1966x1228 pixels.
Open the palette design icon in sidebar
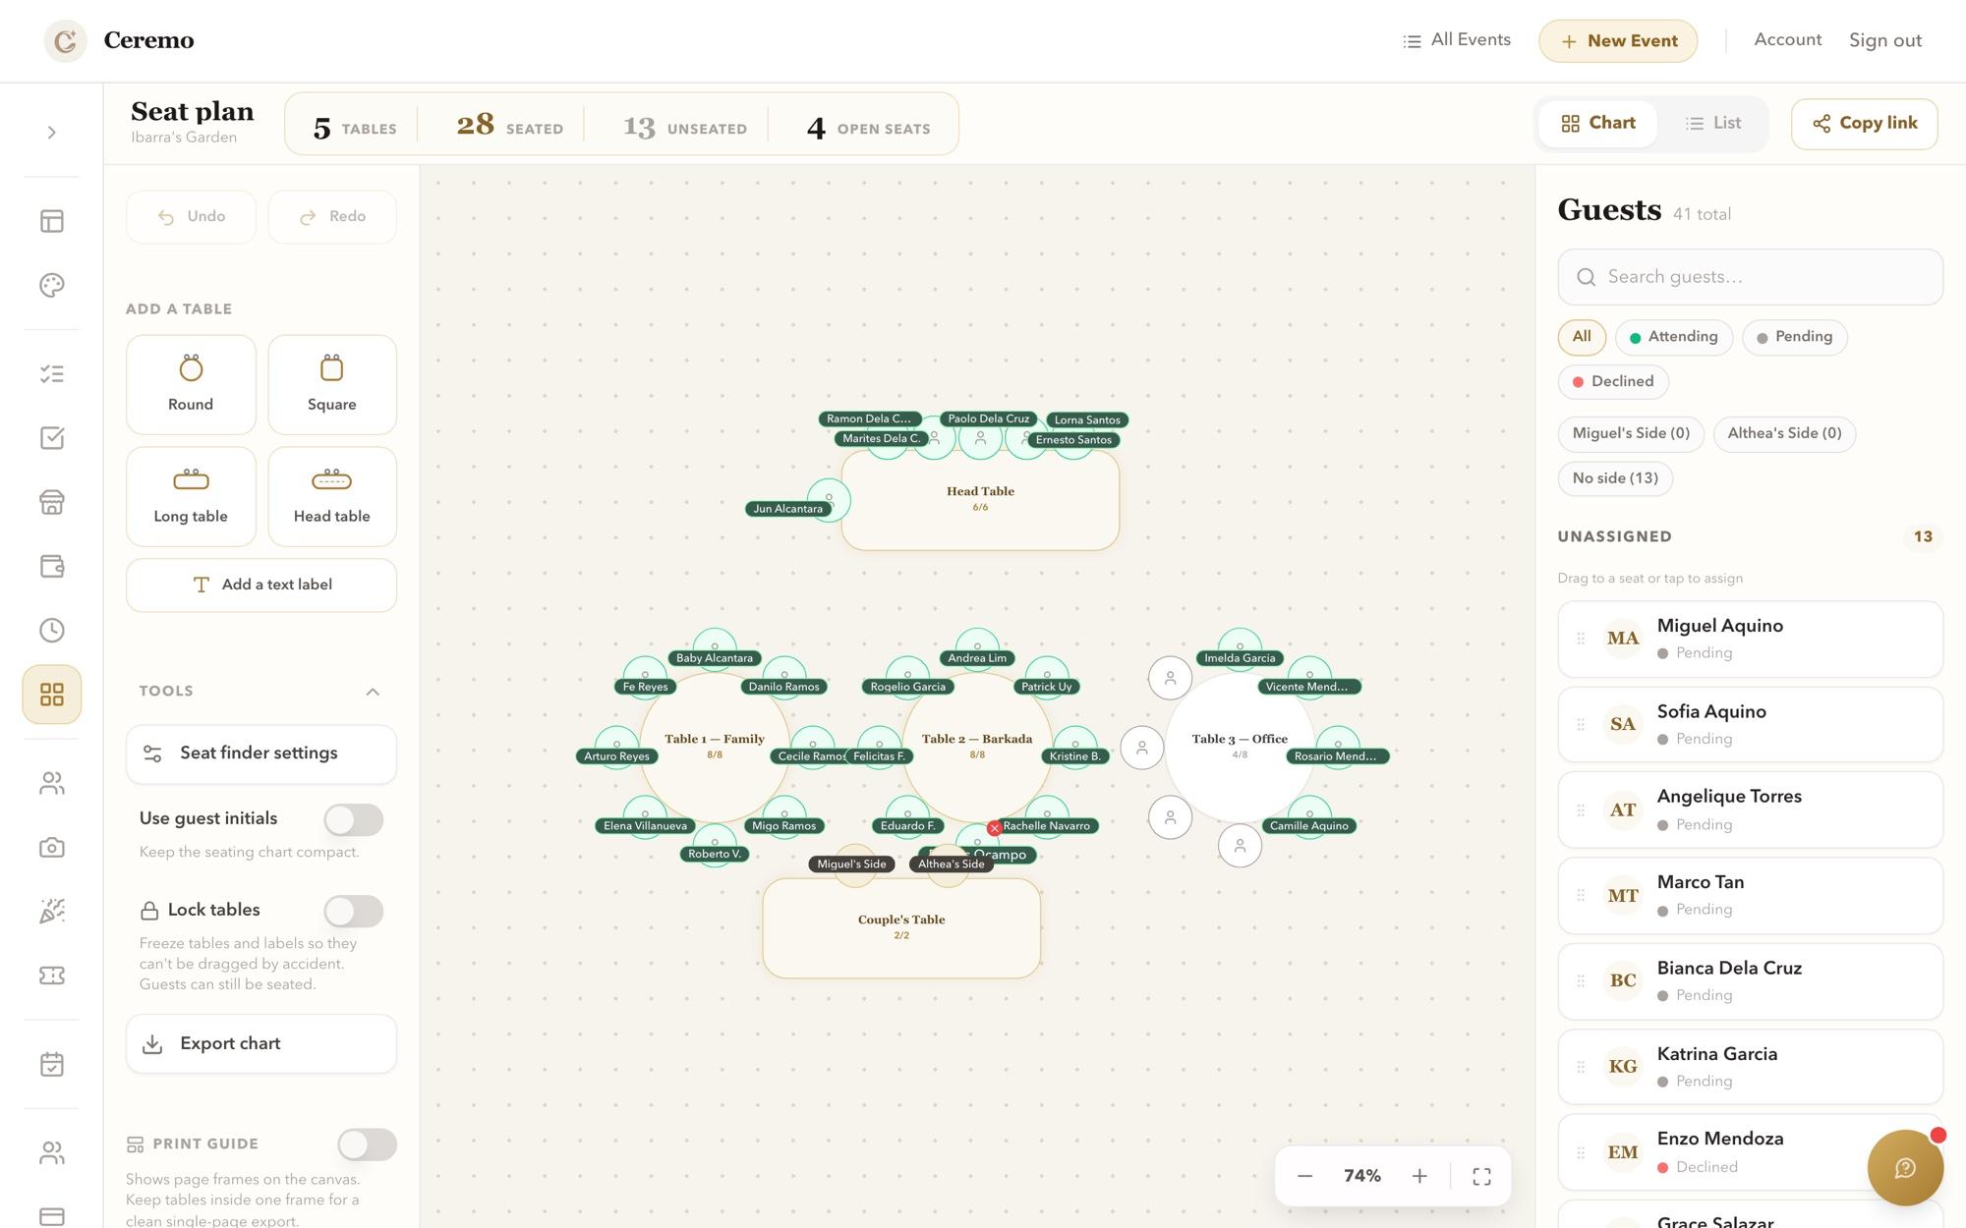(x=52, y=285)
